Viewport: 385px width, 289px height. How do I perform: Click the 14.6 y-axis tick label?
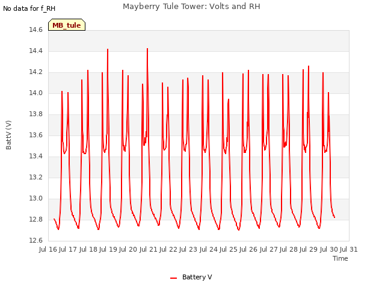tap(35, 30)
